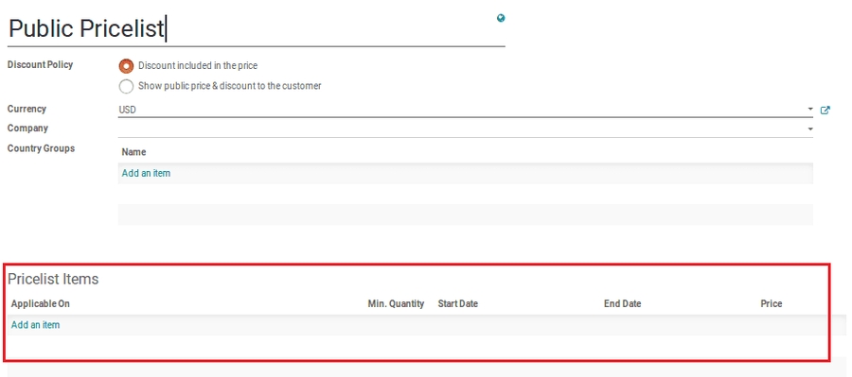Viewport: 852px width, 377px height.
Task: Sort by Price column header
Action: coord(771,303)
